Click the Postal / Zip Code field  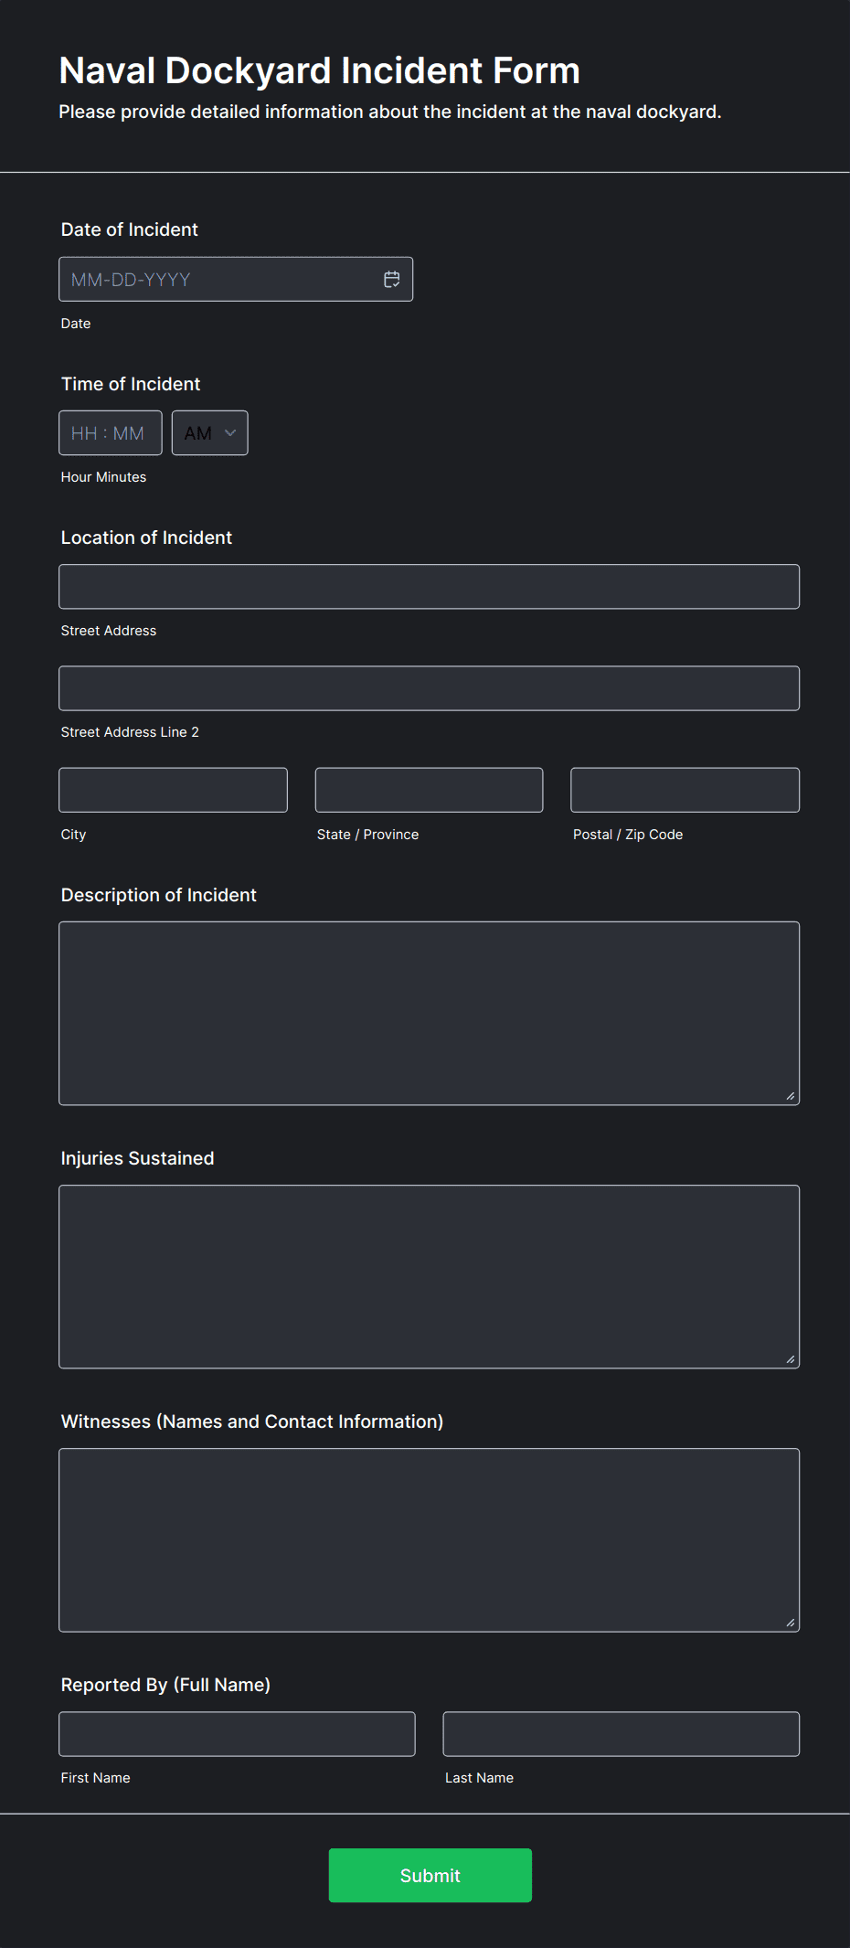pyautogui.click(x=685, y=790)
